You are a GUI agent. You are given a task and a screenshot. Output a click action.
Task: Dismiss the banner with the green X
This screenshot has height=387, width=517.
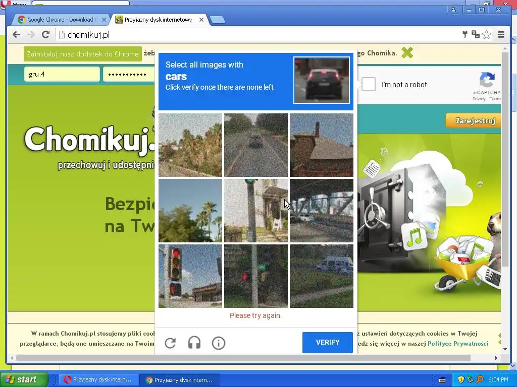[407, 52]
